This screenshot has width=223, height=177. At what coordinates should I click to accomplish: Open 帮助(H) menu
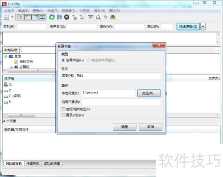pyautogui.click(x=99, y=11)
